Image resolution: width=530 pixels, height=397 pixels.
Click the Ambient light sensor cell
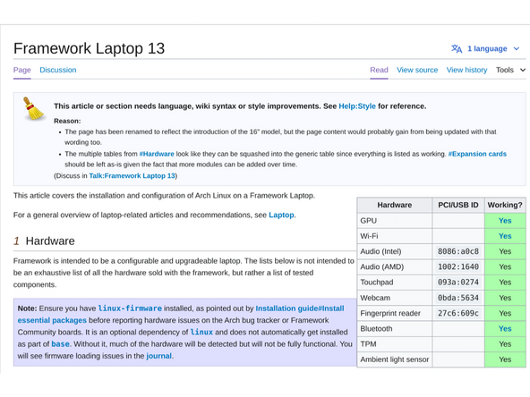point(395,359)
